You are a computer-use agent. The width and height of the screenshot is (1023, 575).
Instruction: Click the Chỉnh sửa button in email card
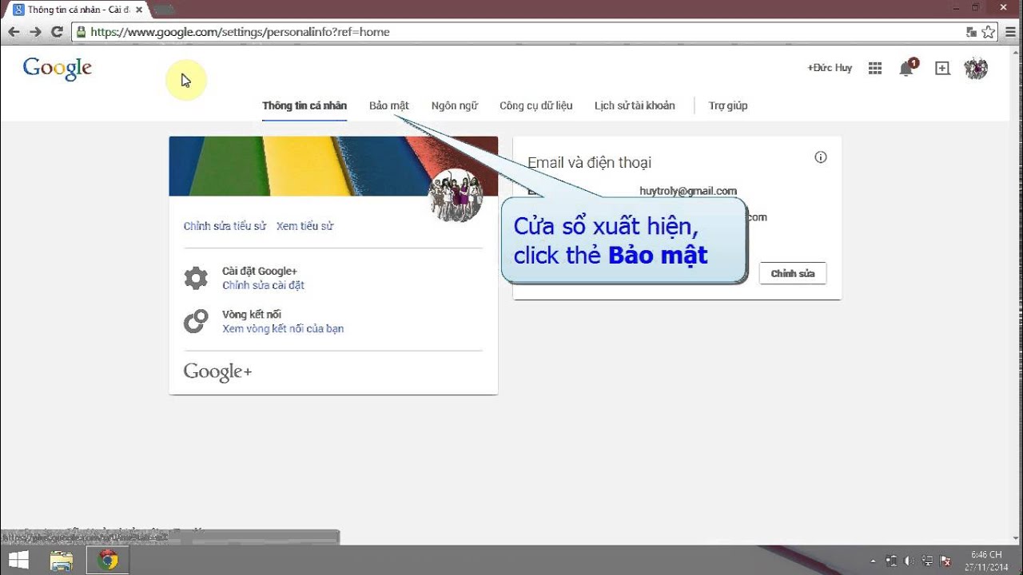(x=793, y=273)
